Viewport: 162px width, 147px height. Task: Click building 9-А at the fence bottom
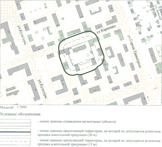76,66
